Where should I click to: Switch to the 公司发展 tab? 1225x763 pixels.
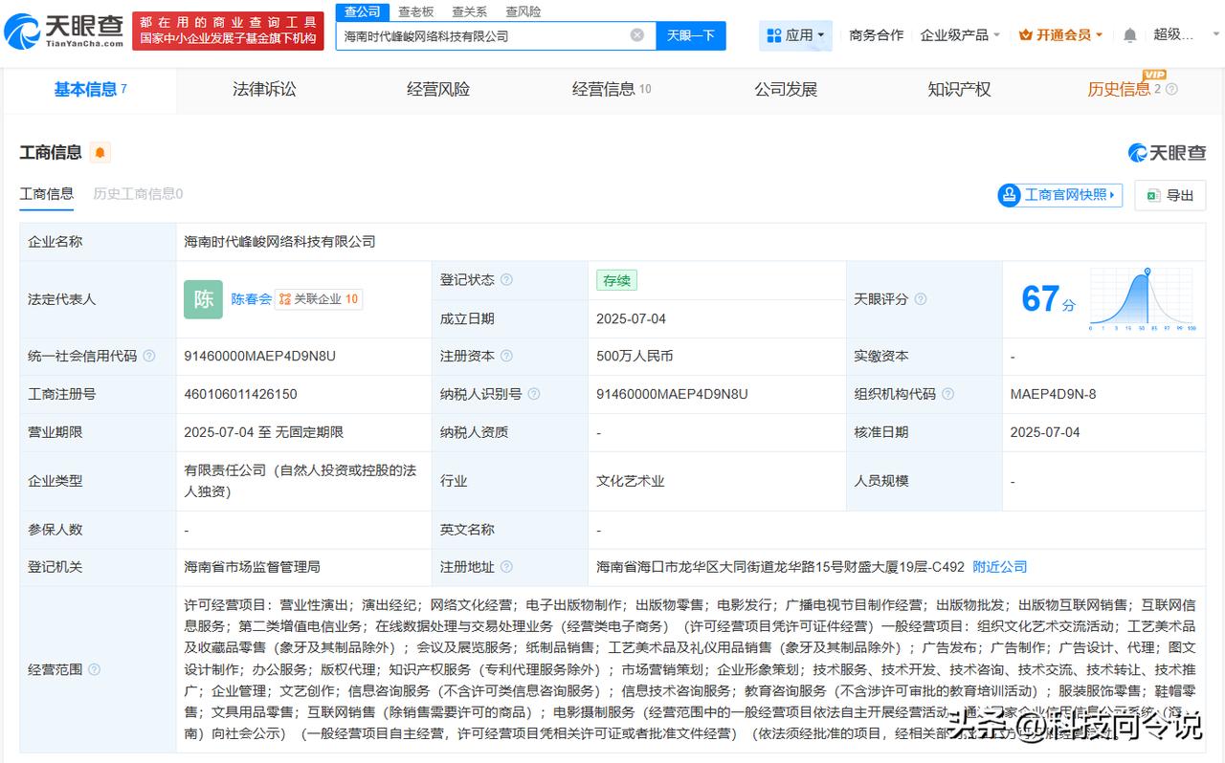click(786, 89)
